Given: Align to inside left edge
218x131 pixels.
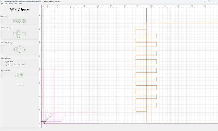Looking at the screenshot, I should click(15, 34).
